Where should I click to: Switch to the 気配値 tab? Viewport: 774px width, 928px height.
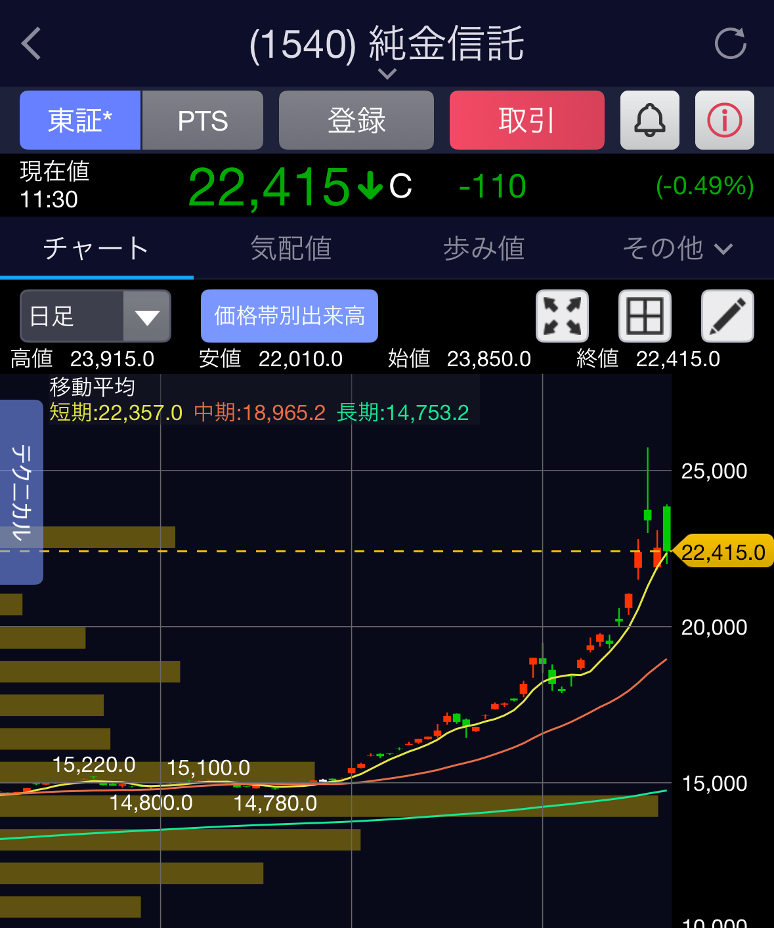(290, 249)
